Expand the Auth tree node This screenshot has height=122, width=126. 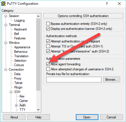tap(16, 105)
